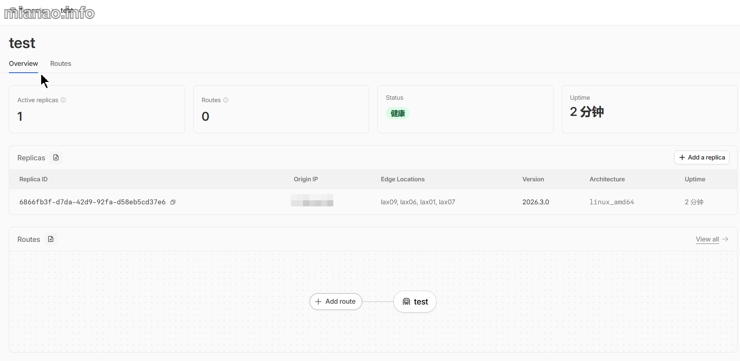Copy the replica ID to clipboard
The image size is (740, 361).
[173, 202]
